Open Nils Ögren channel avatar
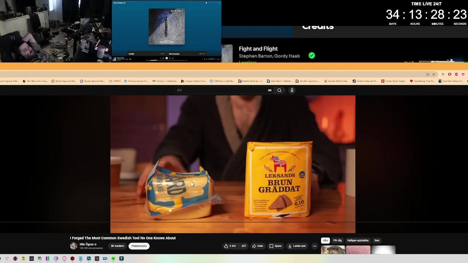Screen dimensions: 468x263 pyautogui.click(x=74, y=246)
